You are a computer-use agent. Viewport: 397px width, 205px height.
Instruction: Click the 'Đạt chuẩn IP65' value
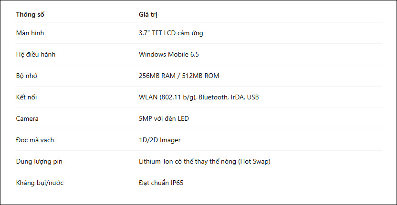[x=161, y=183]
